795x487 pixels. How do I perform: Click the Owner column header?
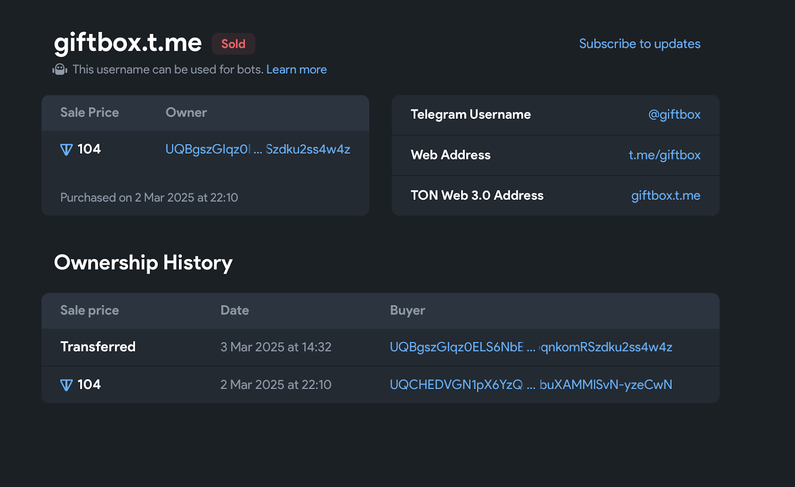pos(186,112)
